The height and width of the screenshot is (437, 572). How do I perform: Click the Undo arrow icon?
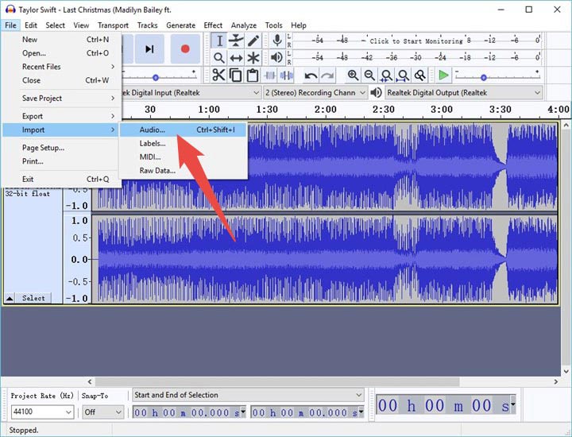pos(311,75)
